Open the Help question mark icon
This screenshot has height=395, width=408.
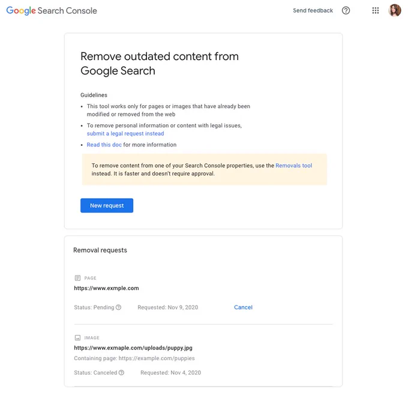[x=346, y=11]
